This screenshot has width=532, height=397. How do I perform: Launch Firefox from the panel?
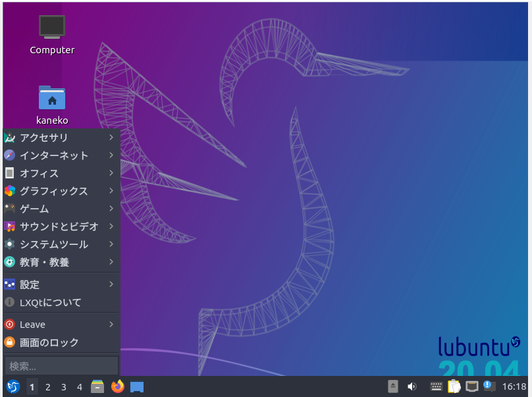(118, 386)
